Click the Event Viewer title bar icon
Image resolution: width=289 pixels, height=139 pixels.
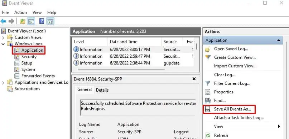point(4,3)
